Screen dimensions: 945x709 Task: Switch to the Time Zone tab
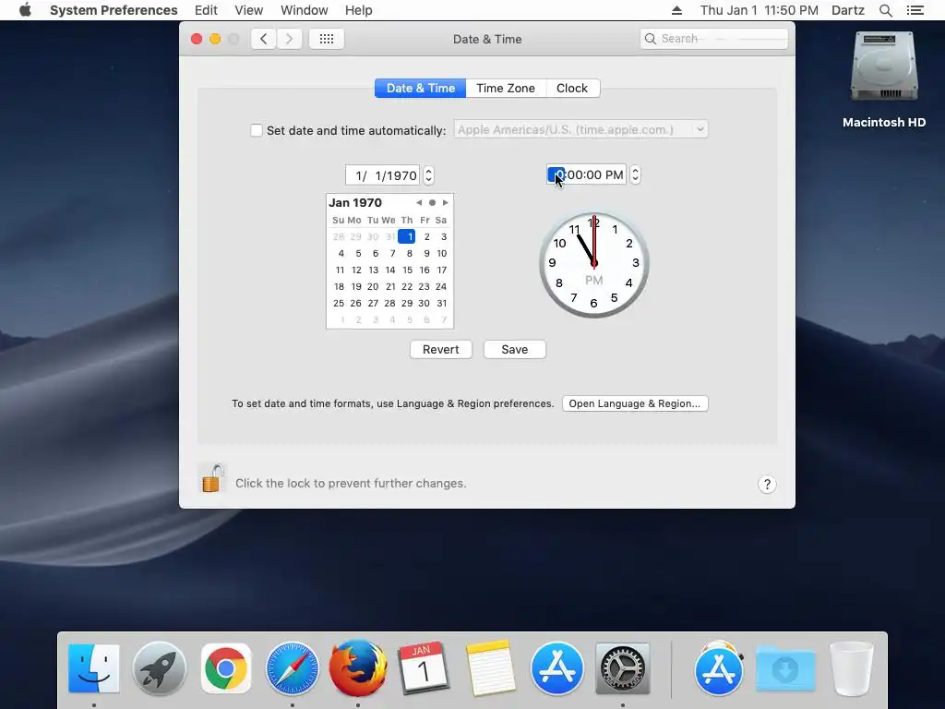click(x=506, y=88)
